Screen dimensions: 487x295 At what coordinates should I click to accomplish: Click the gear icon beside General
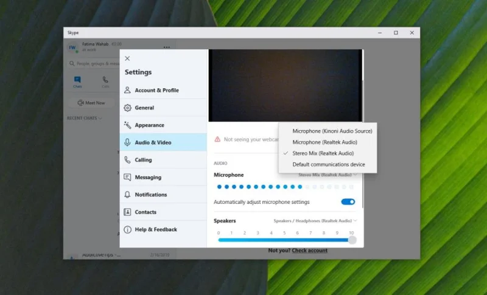point(127,108)
